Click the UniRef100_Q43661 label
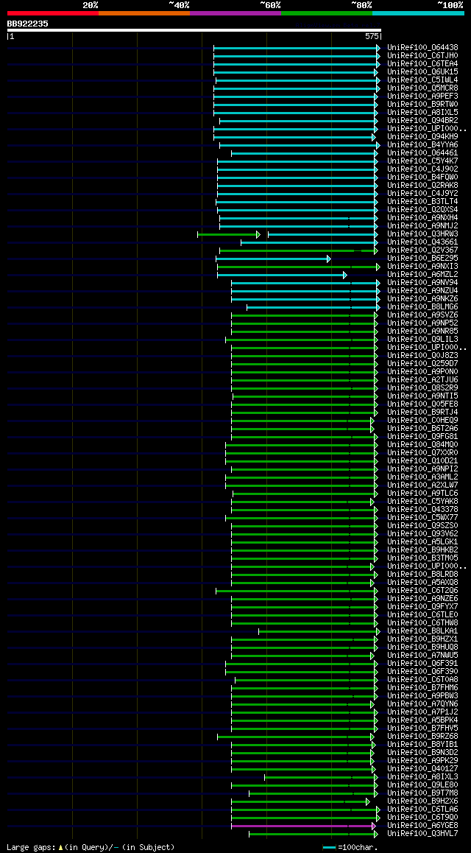Viewport: 471px width, 853px height. tap(422, 242)
